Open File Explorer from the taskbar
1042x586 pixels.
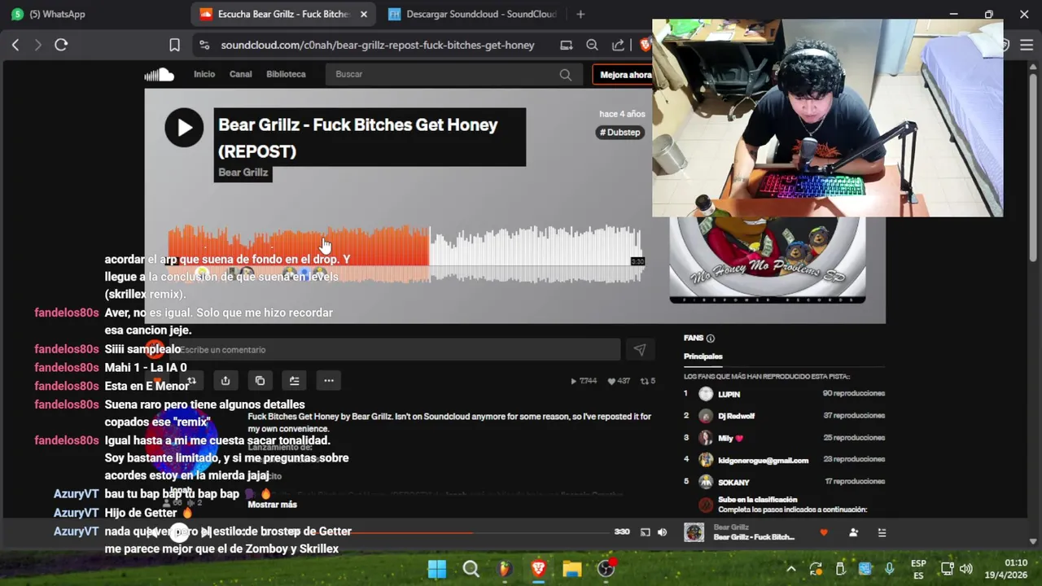(571, 569)
